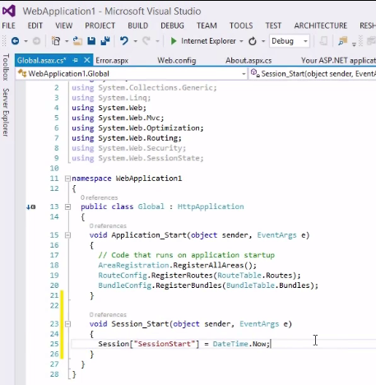376x385 pixels.
Task: Open the VIEW menu
Action: pyautogui.click(x=64, y=26)
